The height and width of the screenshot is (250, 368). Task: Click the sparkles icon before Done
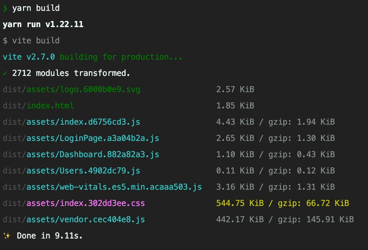7,235
